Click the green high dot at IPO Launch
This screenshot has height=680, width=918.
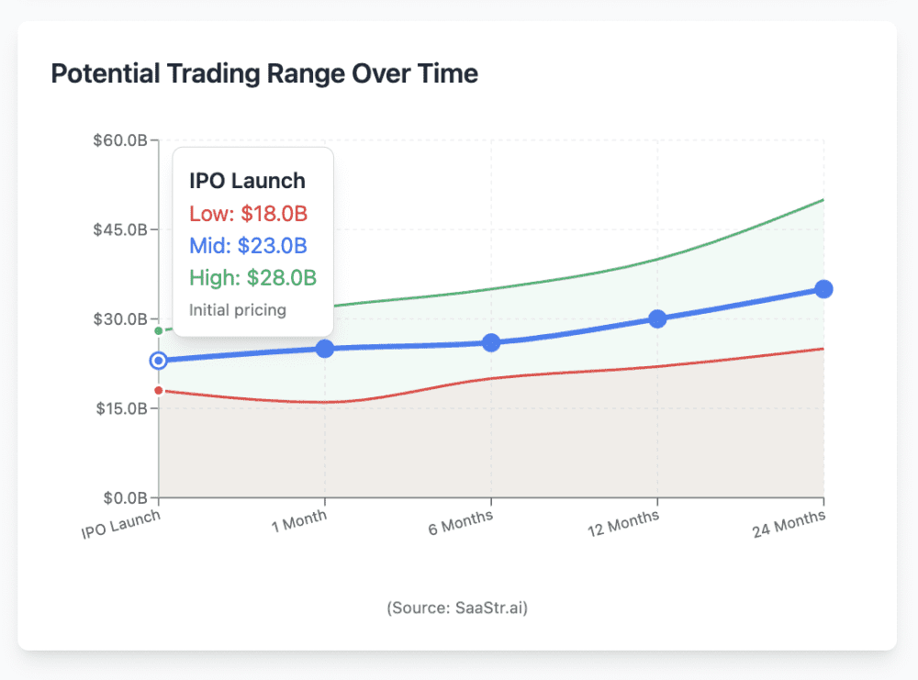(x=158, y=331)
